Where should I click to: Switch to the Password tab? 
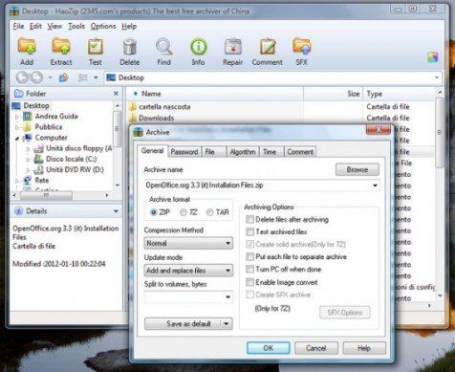184,152
